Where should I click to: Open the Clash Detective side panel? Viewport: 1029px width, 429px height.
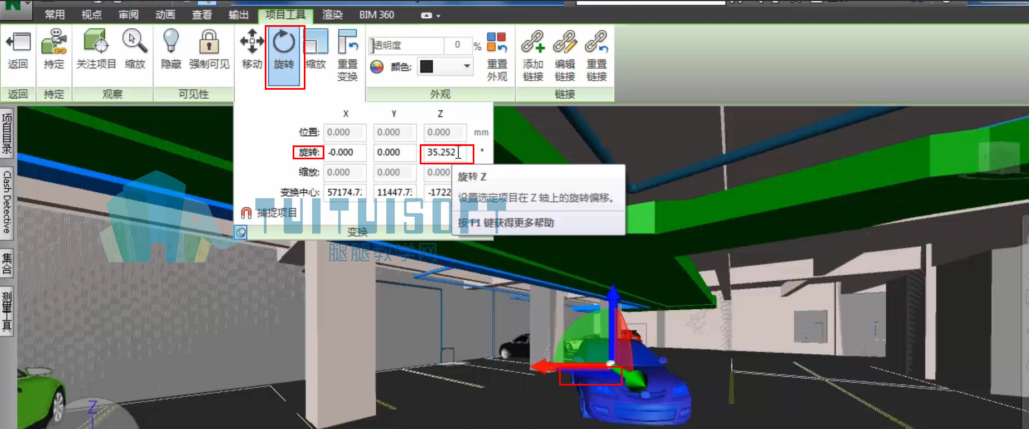pos(7,202)
